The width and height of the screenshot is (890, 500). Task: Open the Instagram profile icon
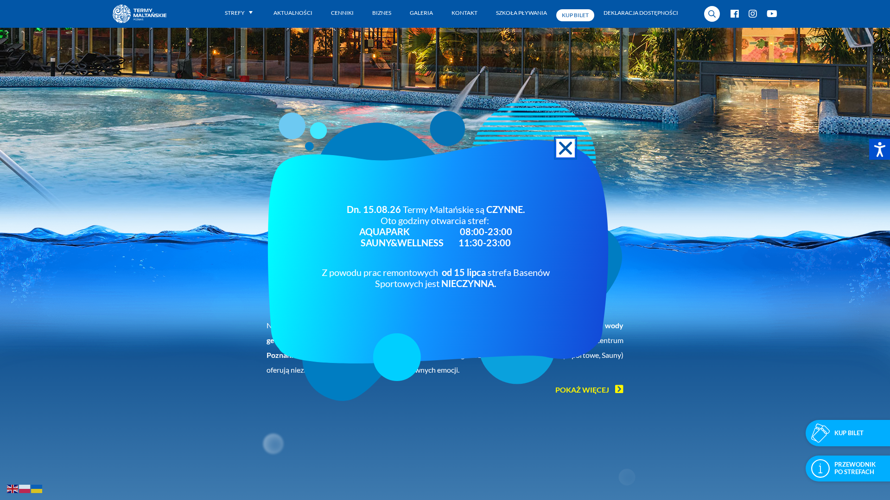pos(753,13)
